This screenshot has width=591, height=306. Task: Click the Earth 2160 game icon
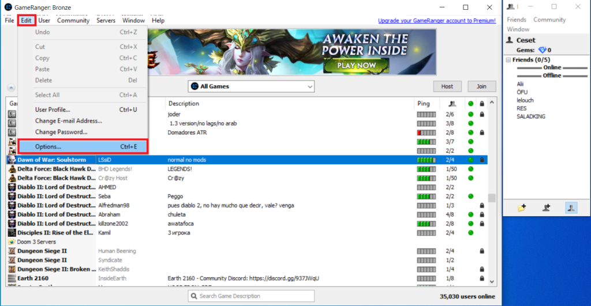click(x=12, y=278)
